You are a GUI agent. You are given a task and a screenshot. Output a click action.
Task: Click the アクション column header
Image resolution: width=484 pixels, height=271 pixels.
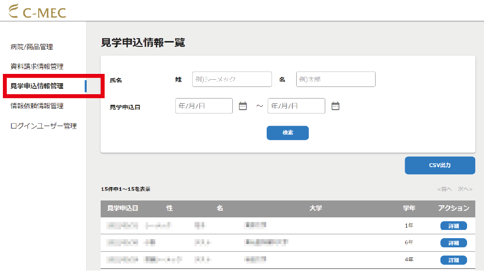[x=454, y=209]
